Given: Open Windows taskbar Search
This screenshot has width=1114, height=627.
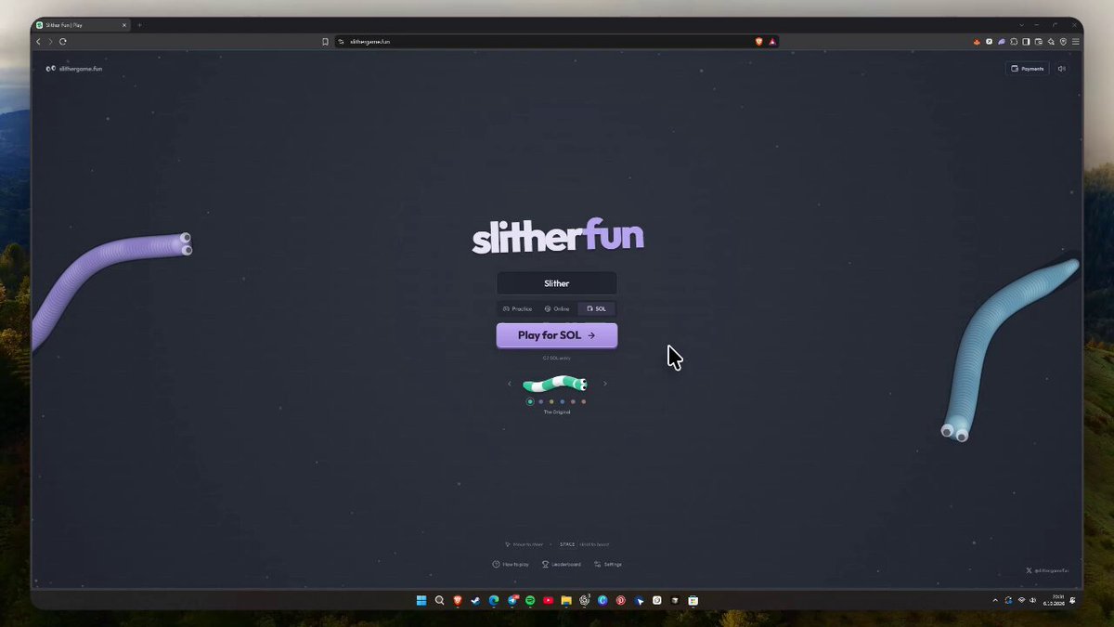Looking at the screenshot, I should point(440,600).
